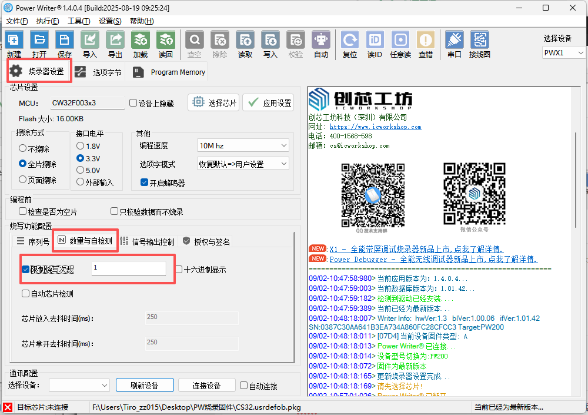Click the QQ技术支持群 QR code
The image size is (588, 415).
373,195
